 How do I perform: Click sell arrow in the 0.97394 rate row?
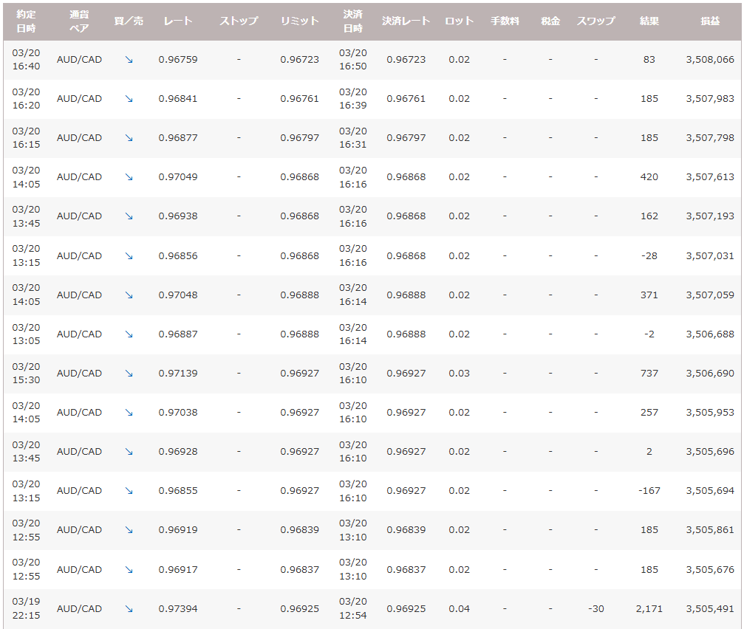(129, 609)
